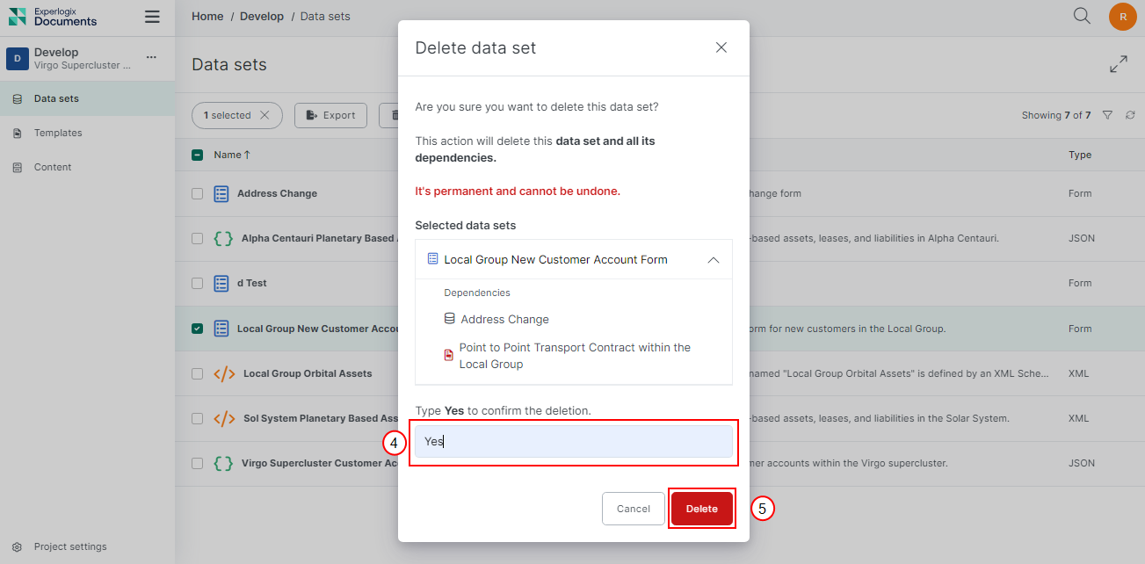1145x564 pixels.
Task: Close the Delete data set dialog
Action: (721, 47)
